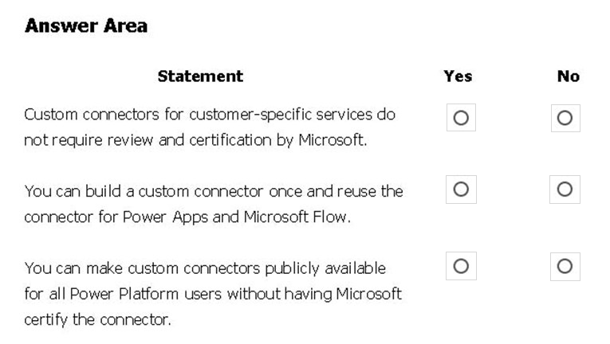
Task: Click the line 'for all Power Platform users'
Action: click(x=213, y=295)
